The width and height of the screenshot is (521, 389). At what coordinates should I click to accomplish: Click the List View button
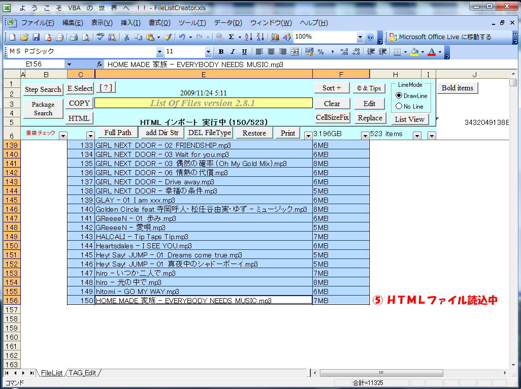(x=410, y=119)
